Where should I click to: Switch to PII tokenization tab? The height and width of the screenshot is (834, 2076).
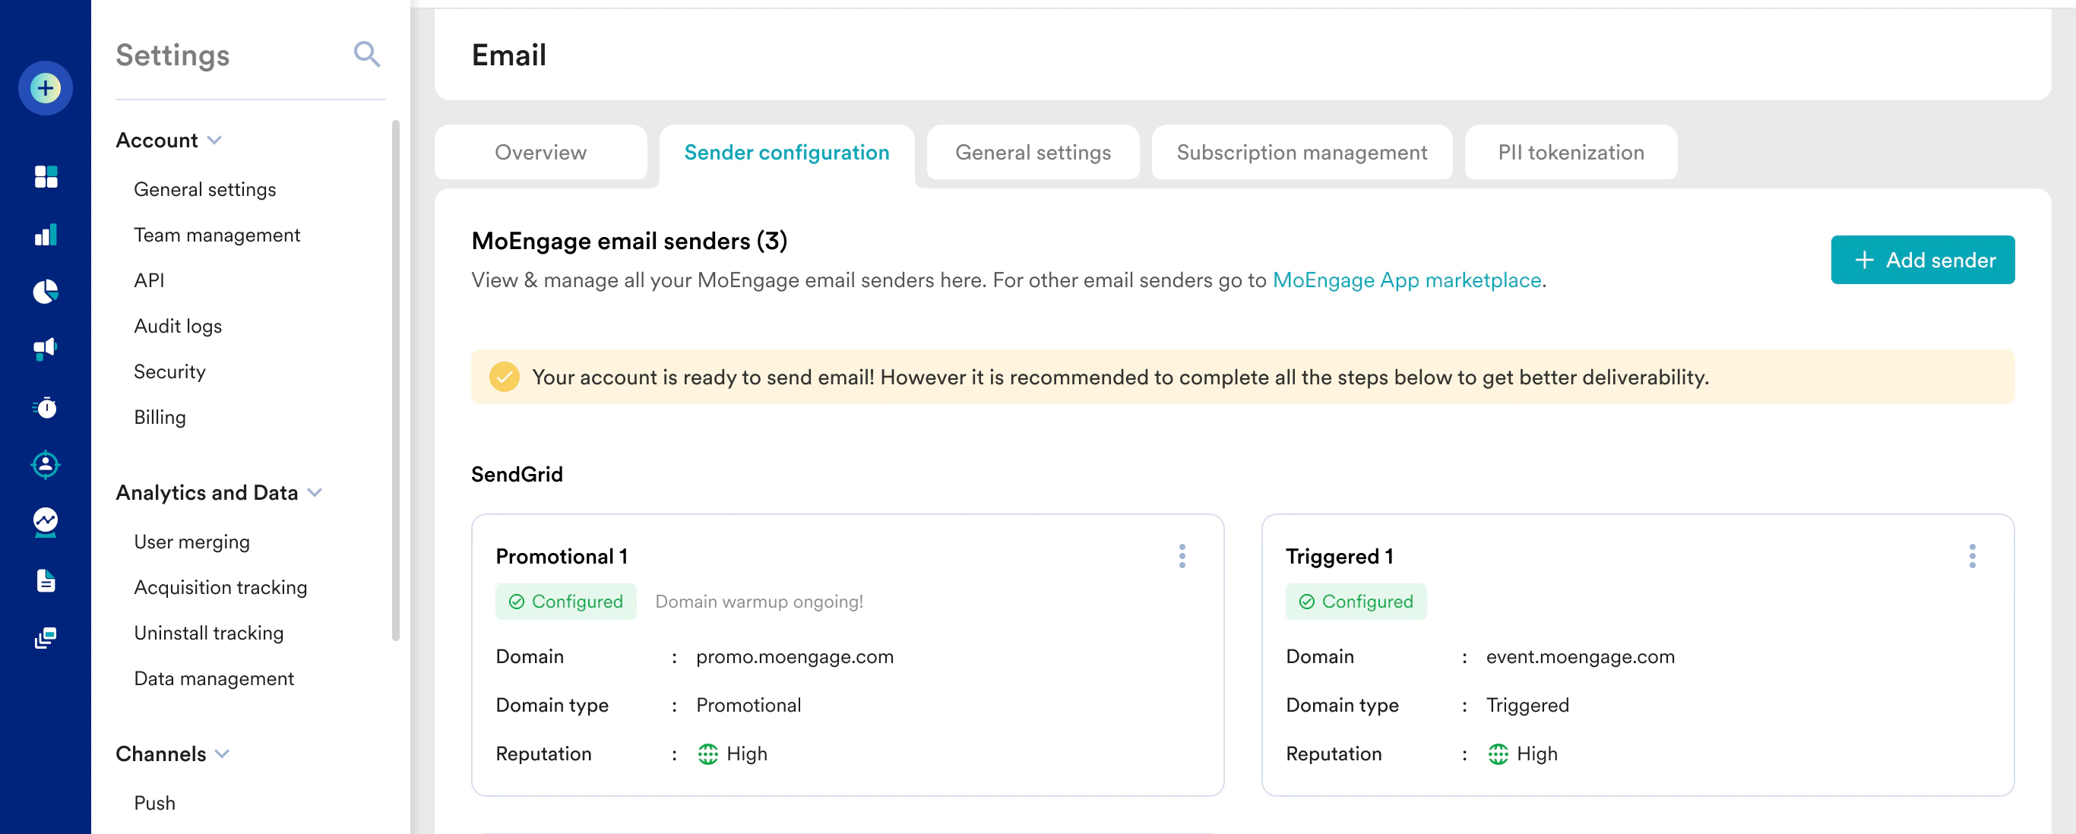tap(1570, 153)
